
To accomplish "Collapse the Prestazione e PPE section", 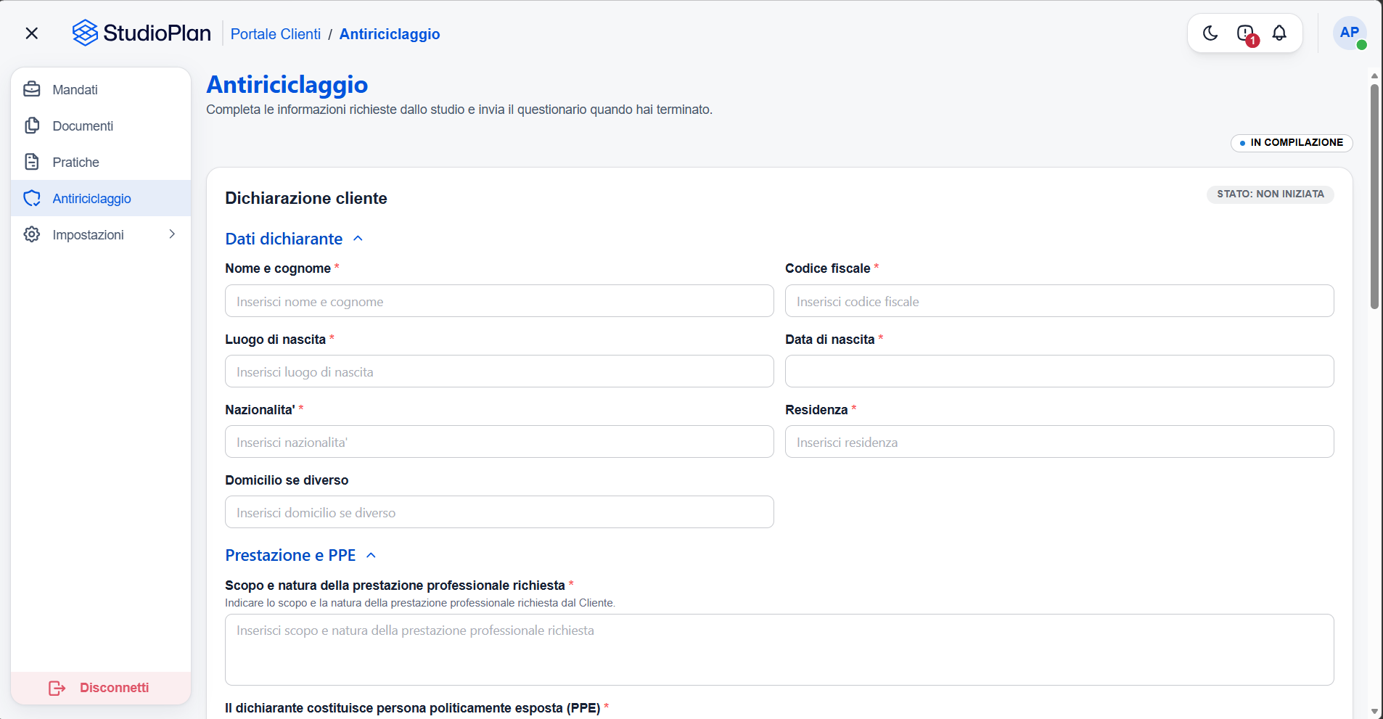I will 371,555.
